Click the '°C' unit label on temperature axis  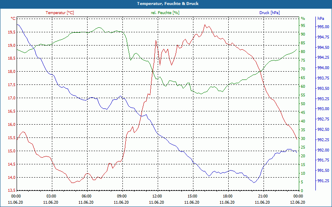coord(13,19)
